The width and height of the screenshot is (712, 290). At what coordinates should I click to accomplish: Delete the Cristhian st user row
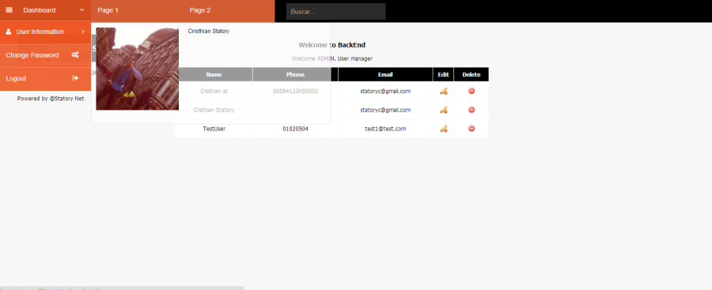[x=472, y=91]
